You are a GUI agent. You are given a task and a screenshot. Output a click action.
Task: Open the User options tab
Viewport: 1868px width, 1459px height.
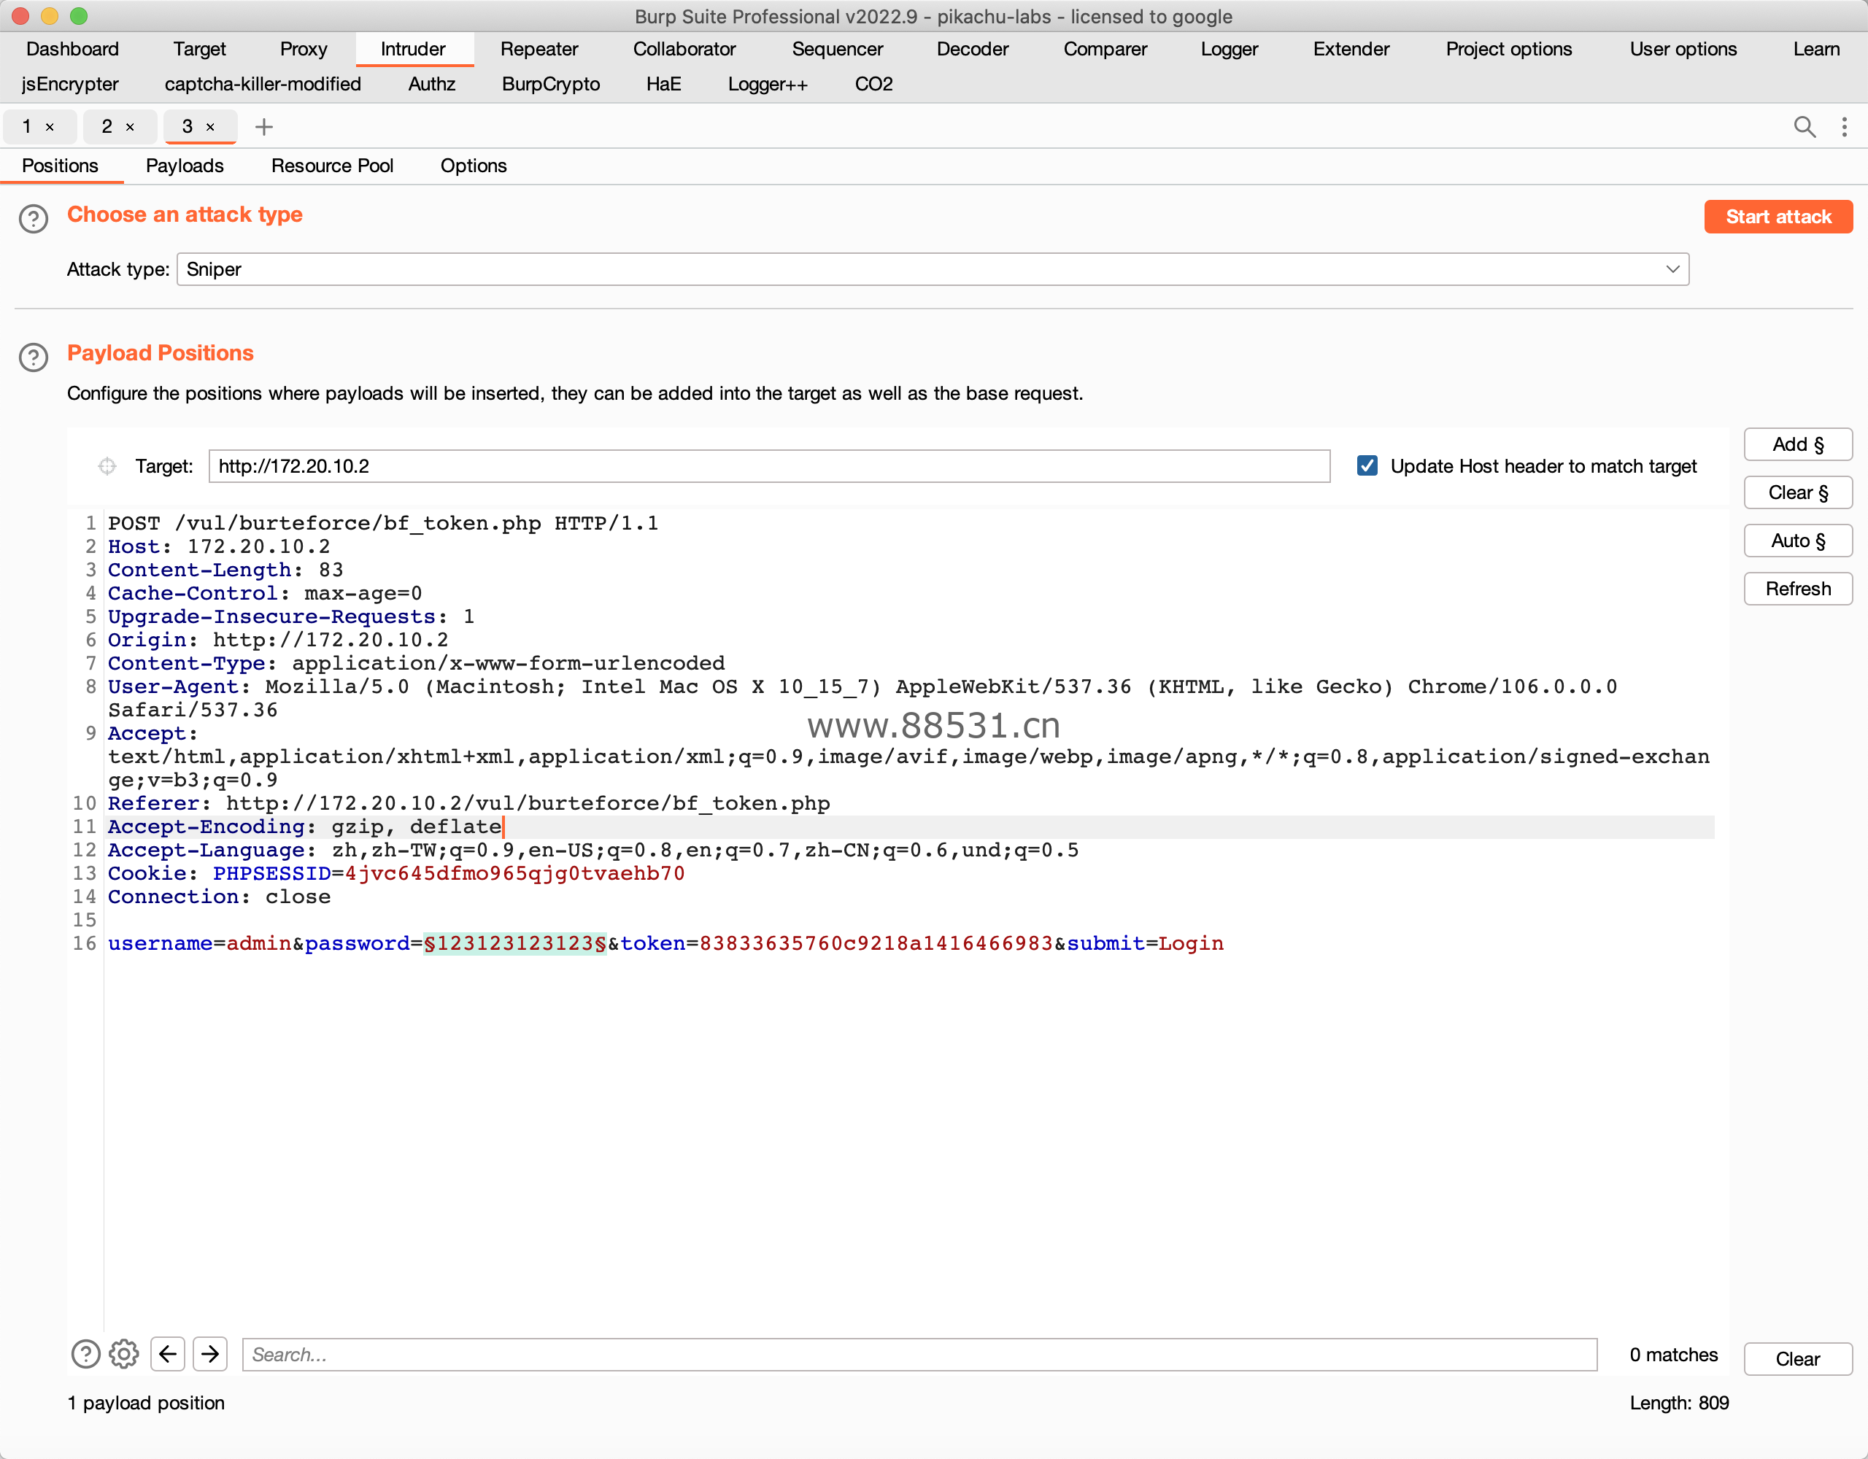1683,49
